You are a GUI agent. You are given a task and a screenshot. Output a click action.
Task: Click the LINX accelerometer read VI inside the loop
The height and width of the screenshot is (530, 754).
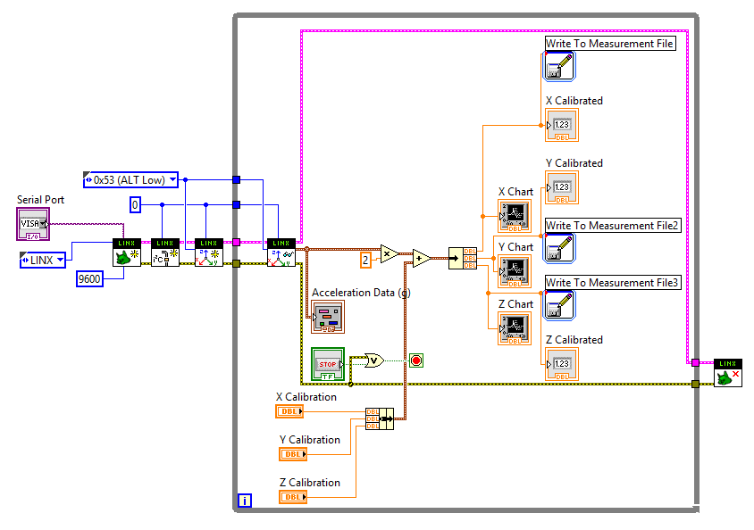pos(281,253)
